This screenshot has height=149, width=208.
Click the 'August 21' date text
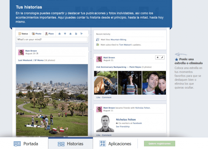108,60
